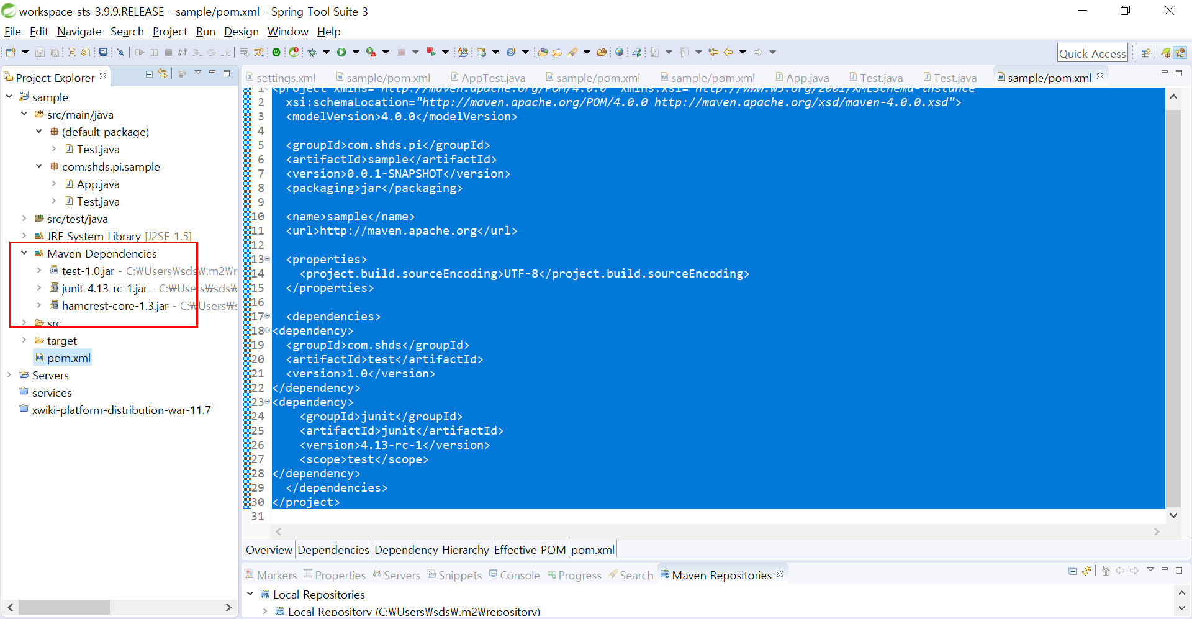Switch to the Console view tab
1192x619 pixels.
pyautogui.click(x=514, y=575)
